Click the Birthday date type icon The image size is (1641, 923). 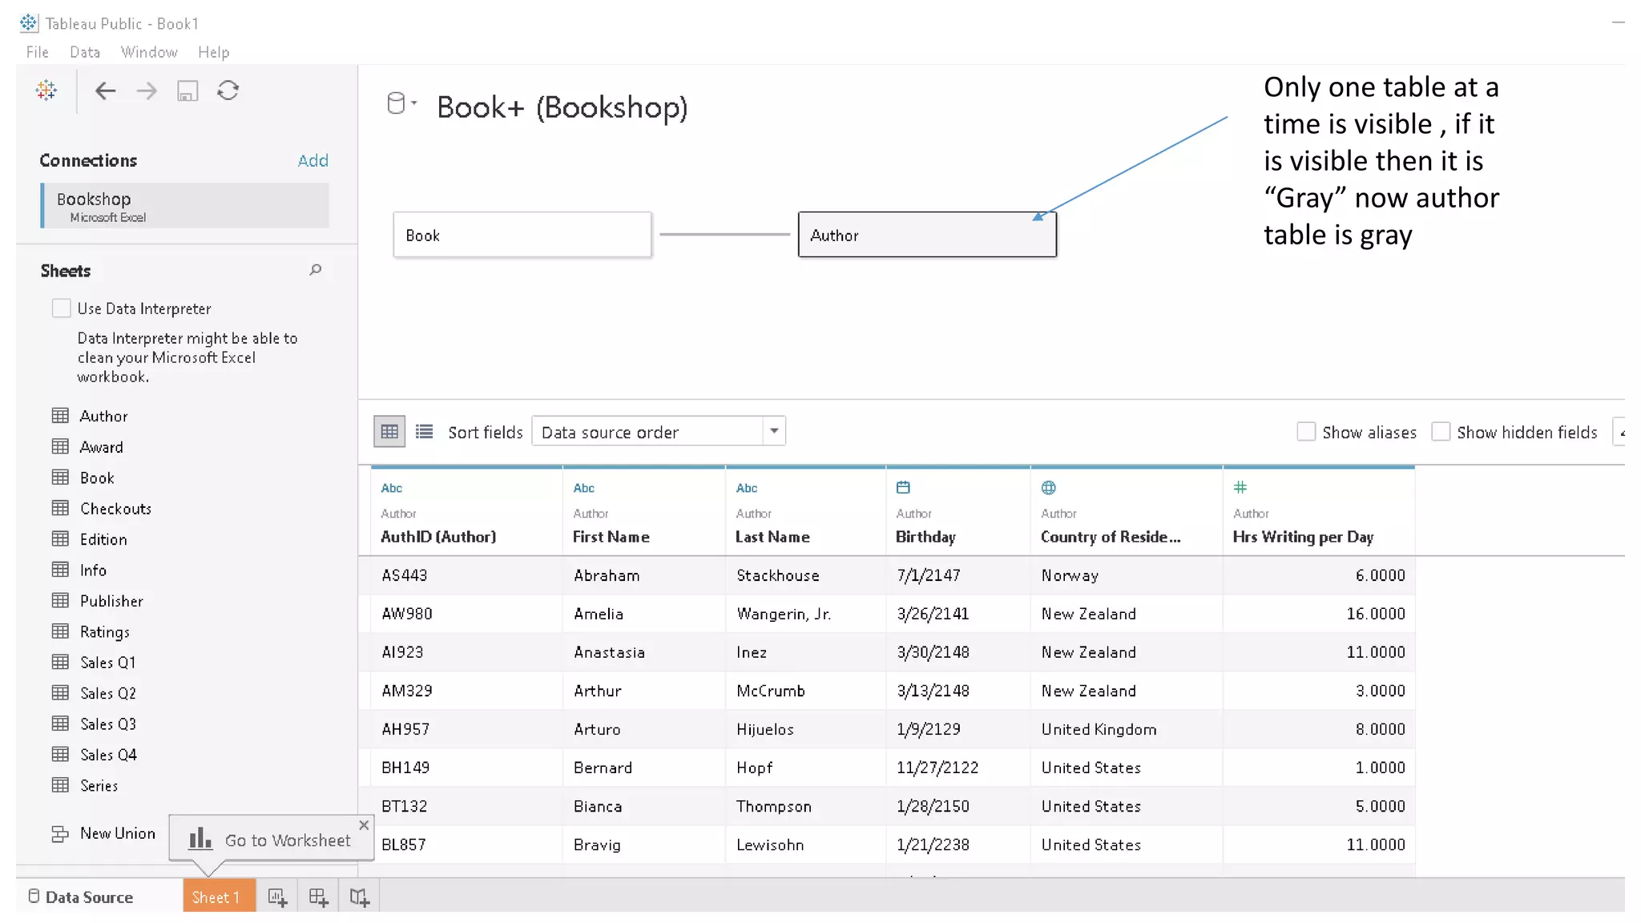click(x=903, y=488)
